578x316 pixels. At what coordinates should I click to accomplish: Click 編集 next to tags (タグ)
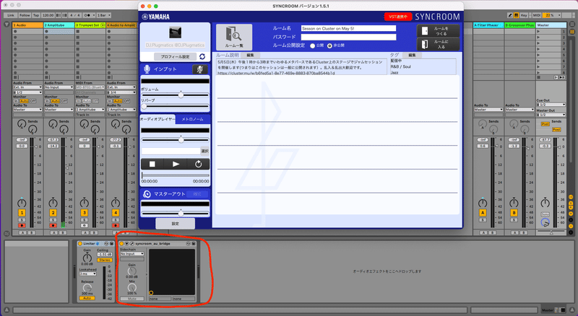(x=412, y=56)
